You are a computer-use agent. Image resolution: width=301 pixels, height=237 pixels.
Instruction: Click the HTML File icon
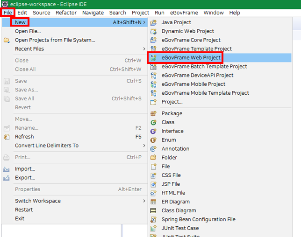[153, 193]
